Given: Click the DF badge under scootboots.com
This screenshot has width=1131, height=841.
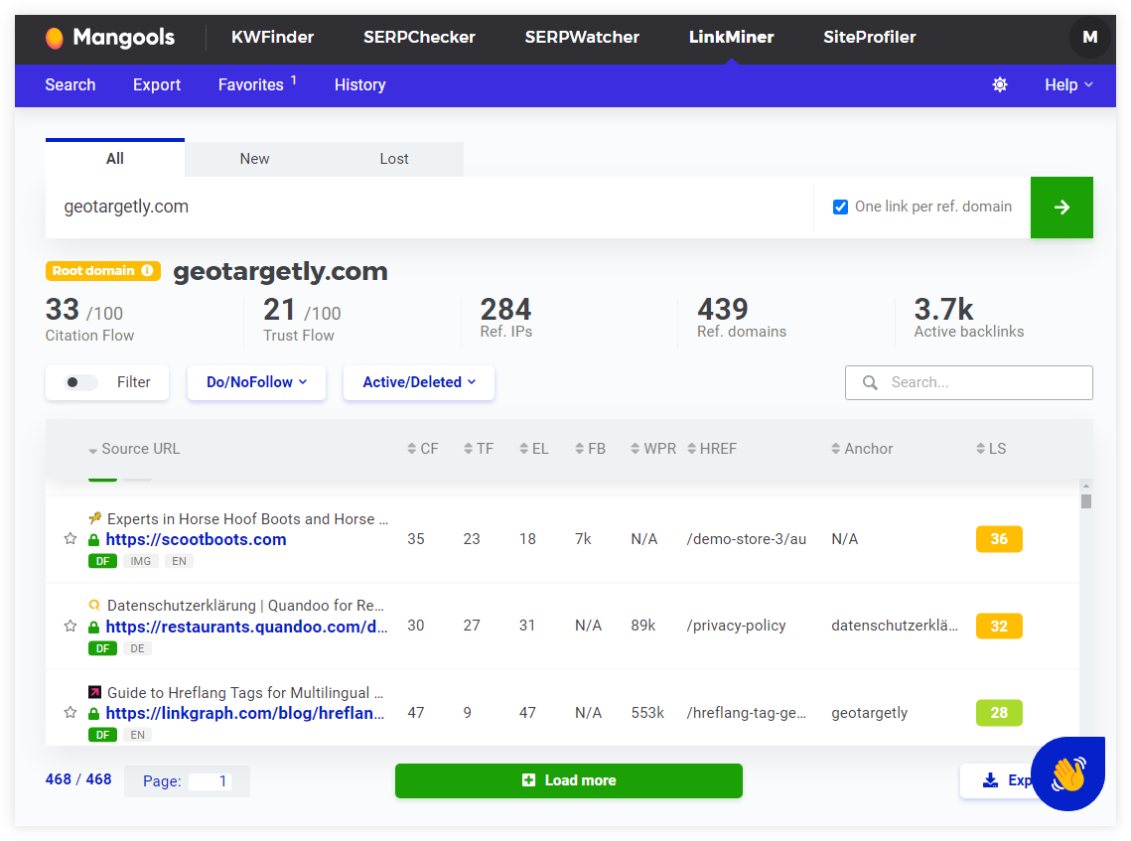Looking at the screenshot, I should click(102, 561).
